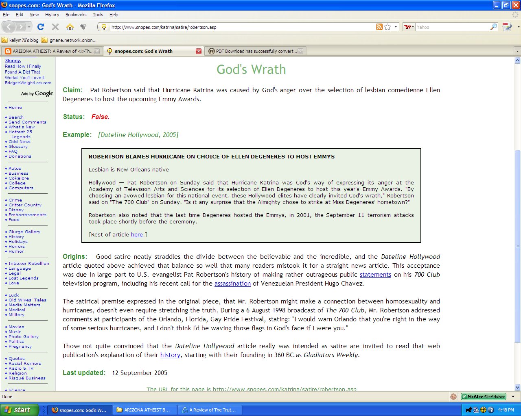
Task: Stop loading with the X button
Action: (55, 27)
